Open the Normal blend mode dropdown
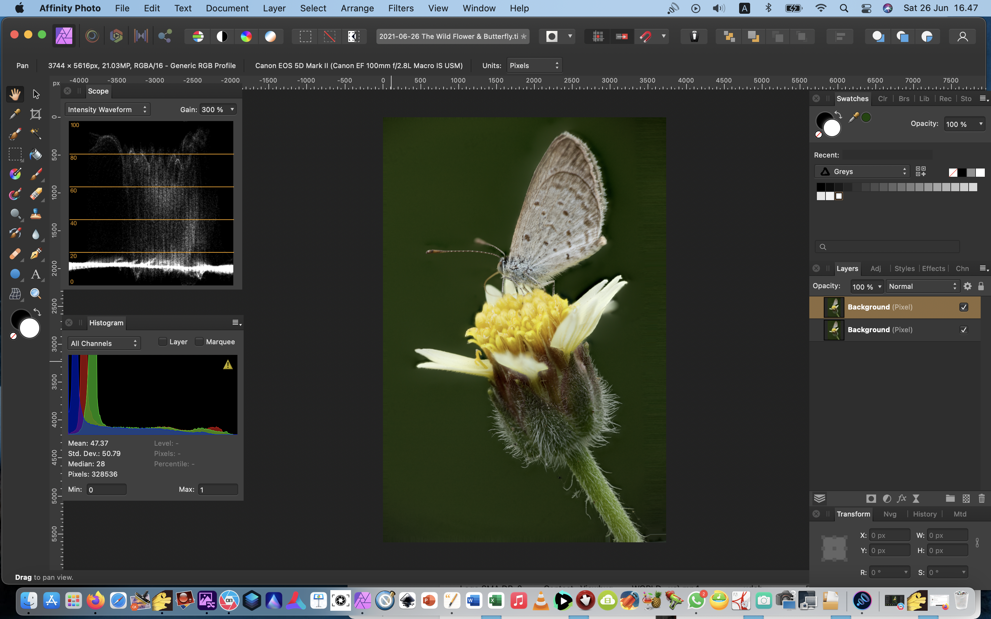The image size is (991, 619). [922, 286]
